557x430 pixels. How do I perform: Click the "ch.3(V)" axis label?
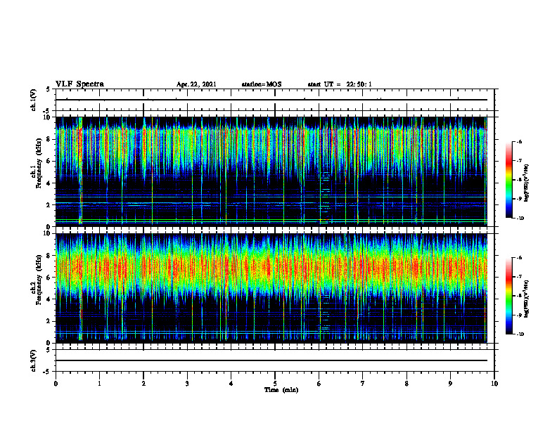point(34,360)
